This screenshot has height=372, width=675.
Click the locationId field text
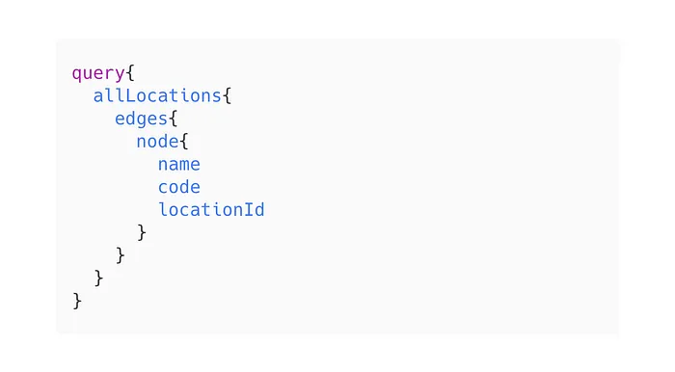211,210
